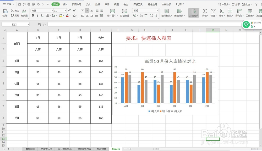Switch to the 数据 ribbon tab
The image size is (262, 151).
(97, 4)
